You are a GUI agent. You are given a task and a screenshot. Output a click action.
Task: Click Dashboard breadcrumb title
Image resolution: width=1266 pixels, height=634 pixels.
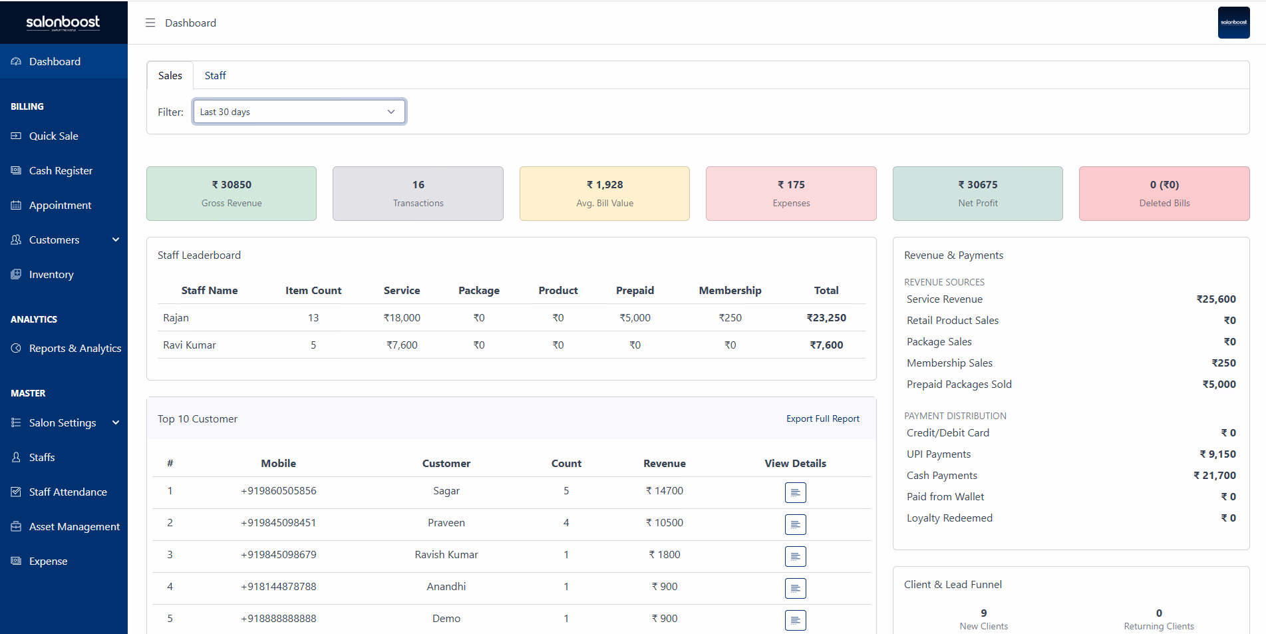click(191, 23)
